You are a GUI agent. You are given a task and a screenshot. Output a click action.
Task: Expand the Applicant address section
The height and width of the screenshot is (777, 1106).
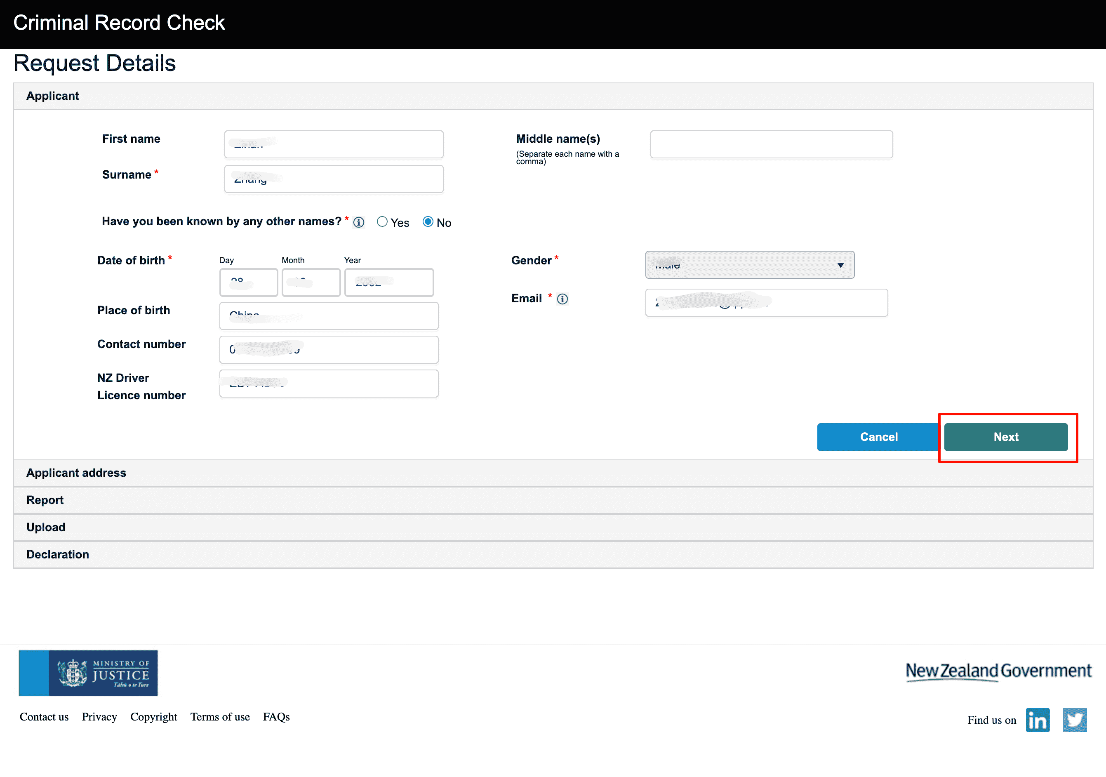pyautogui.click(x=76, y=473)
